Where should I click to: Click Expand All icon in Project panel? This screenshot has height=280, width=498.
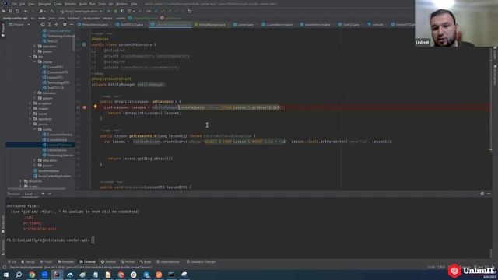click(50, 24)
